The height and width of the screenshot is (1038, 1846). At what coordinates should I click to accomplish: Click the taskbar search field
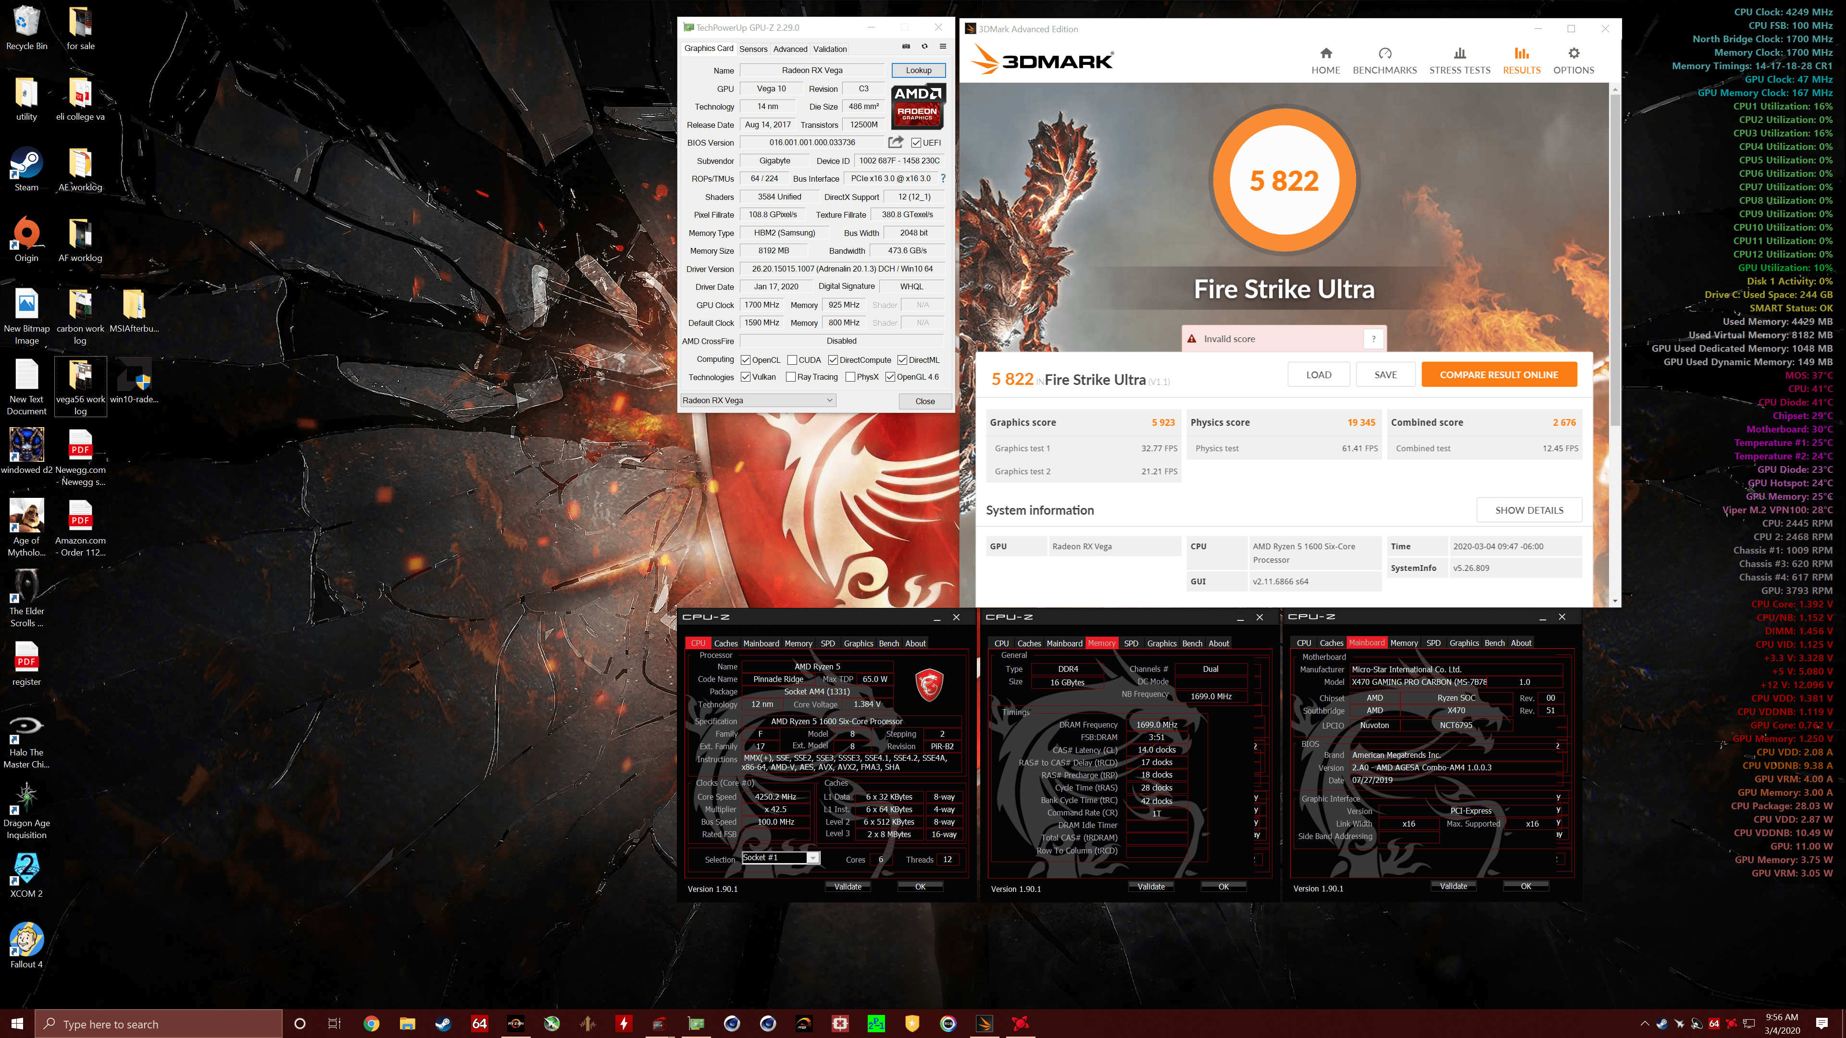pyautogui.click(x=158, y=1024)
